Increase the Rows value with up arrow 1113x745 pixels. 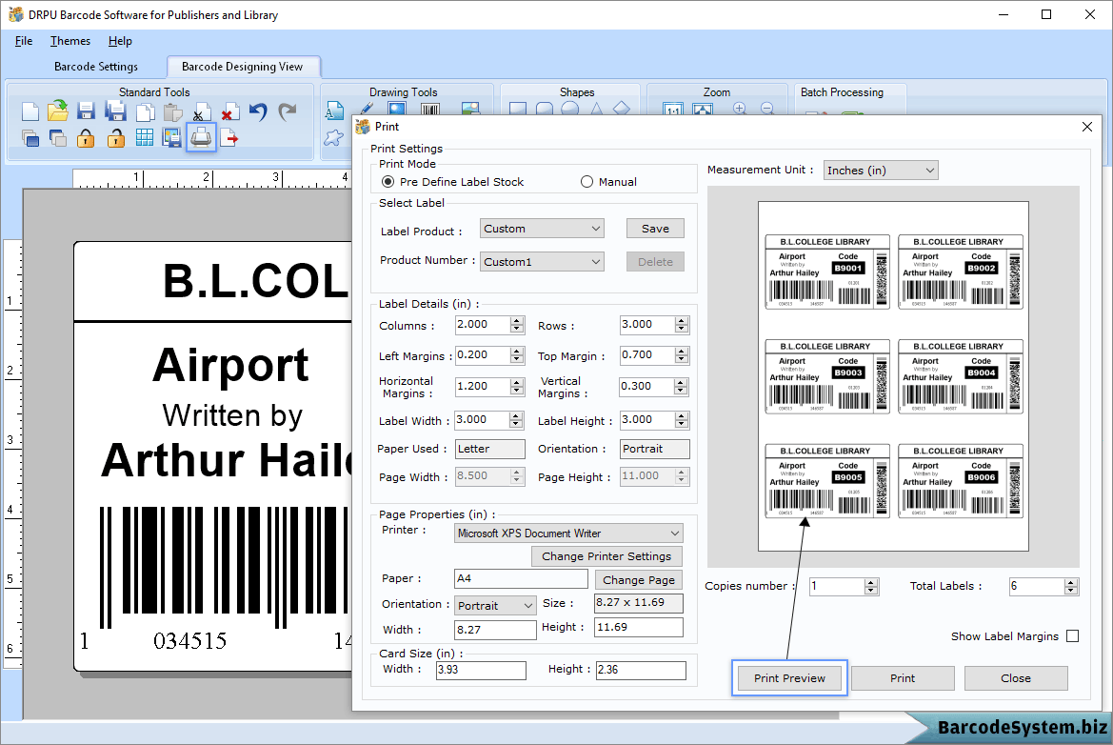(682, 321)
